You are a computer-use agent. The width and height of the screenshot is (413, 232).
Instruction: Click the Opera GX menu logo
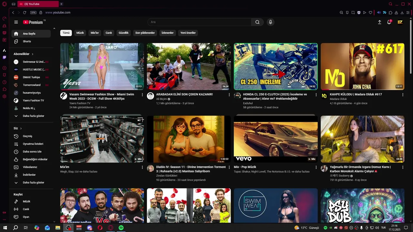(x=4, y=4)
